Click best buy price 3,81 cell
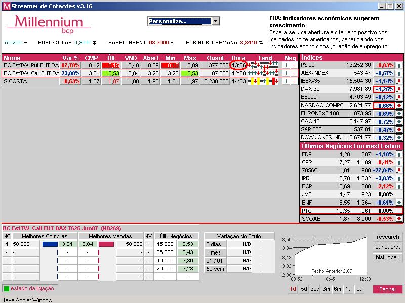Image resolution: width=405 pixels, height=303 pixels. click(68, 244)
